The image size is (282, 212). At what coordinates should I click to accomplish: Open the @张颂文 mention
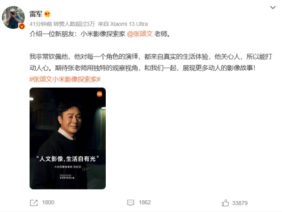pyautogui.click(x=140, y=34)
